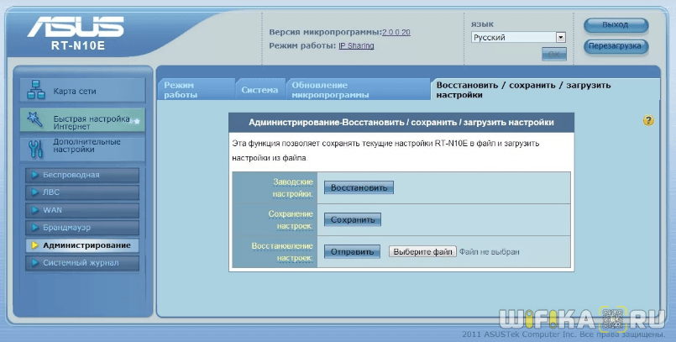Screen dimensions: 676x342
Task: Click the OK button under language
Action: [x=554, y=55]
